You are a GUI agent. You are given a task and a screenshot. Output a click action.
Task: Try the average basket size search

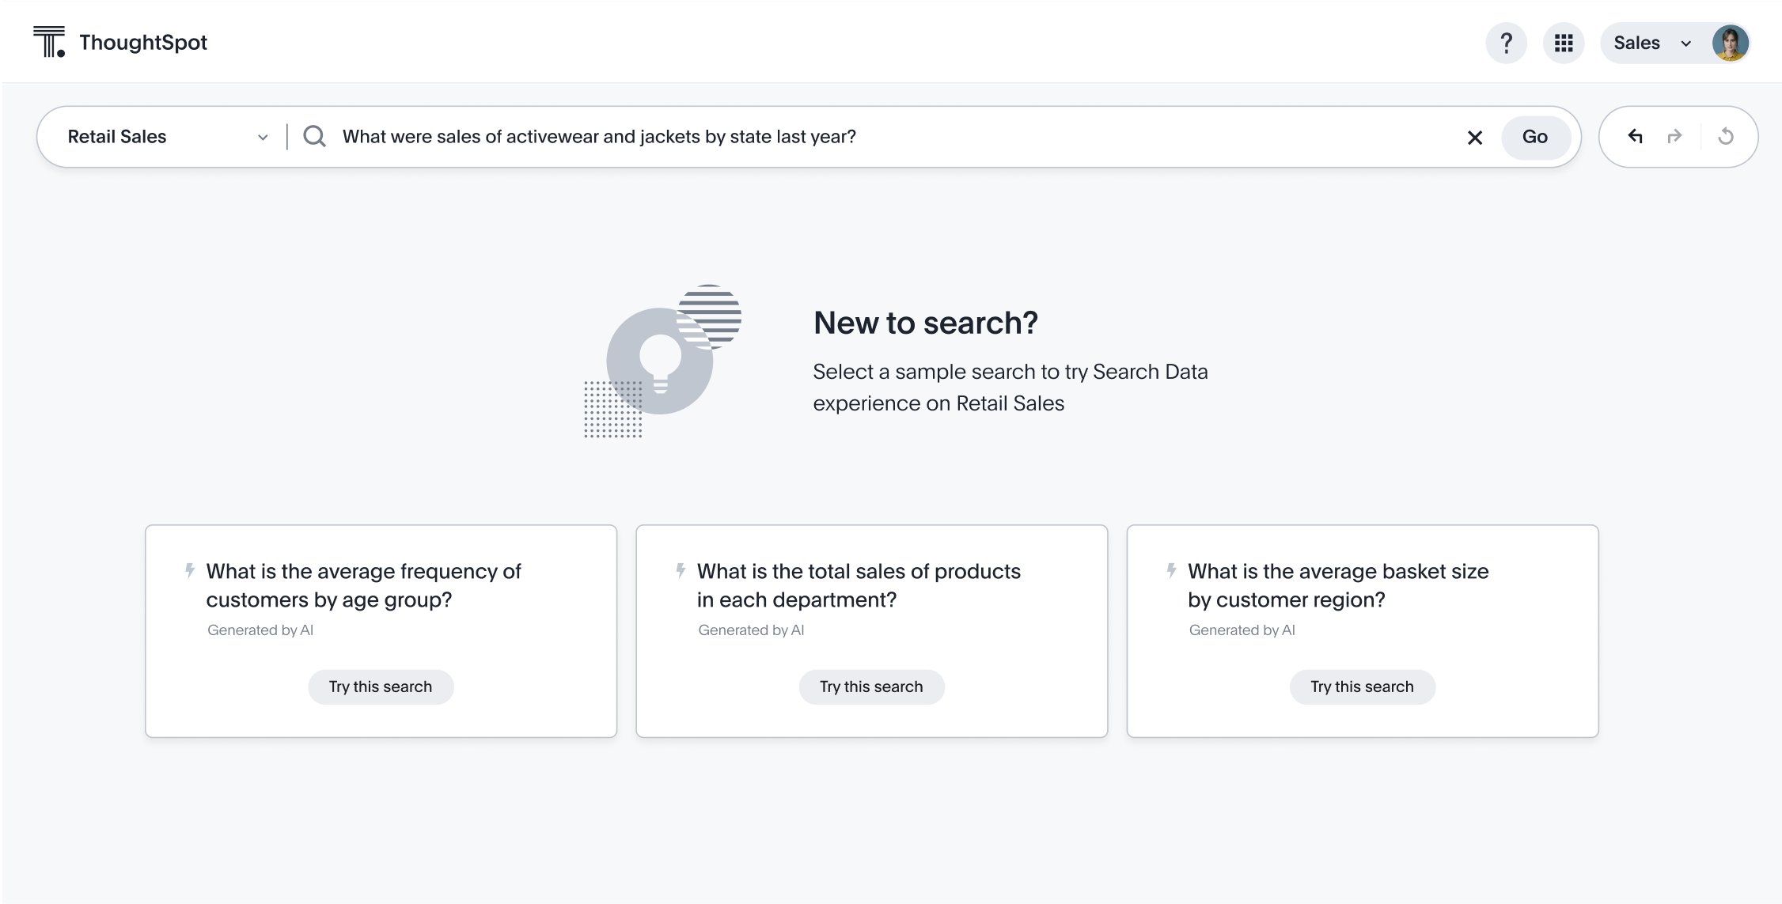click(x=1362, y=686)
